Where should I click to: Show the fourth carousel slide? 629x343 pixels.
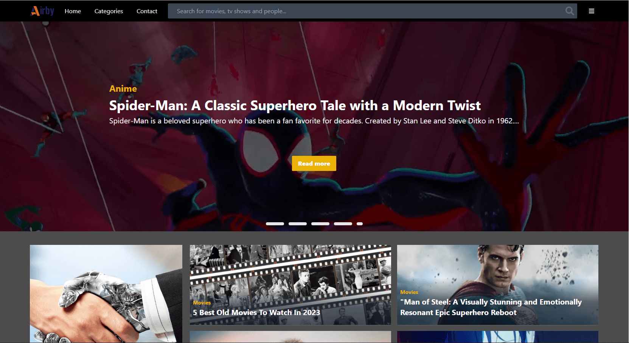point(343,224)
